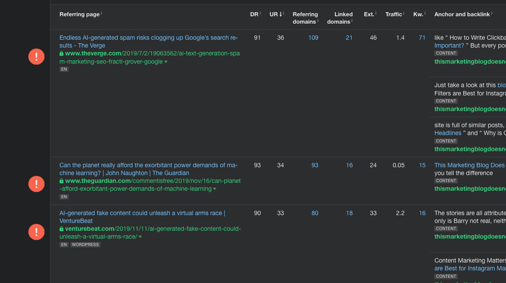Click the info icon next to Referring page
Viewport: 506px width, 283px height.
(101, 13)
